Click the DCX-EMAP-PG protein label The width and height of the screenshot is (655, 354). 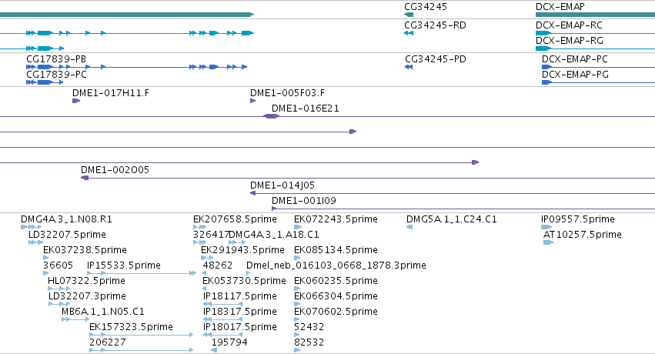point(575,75)
